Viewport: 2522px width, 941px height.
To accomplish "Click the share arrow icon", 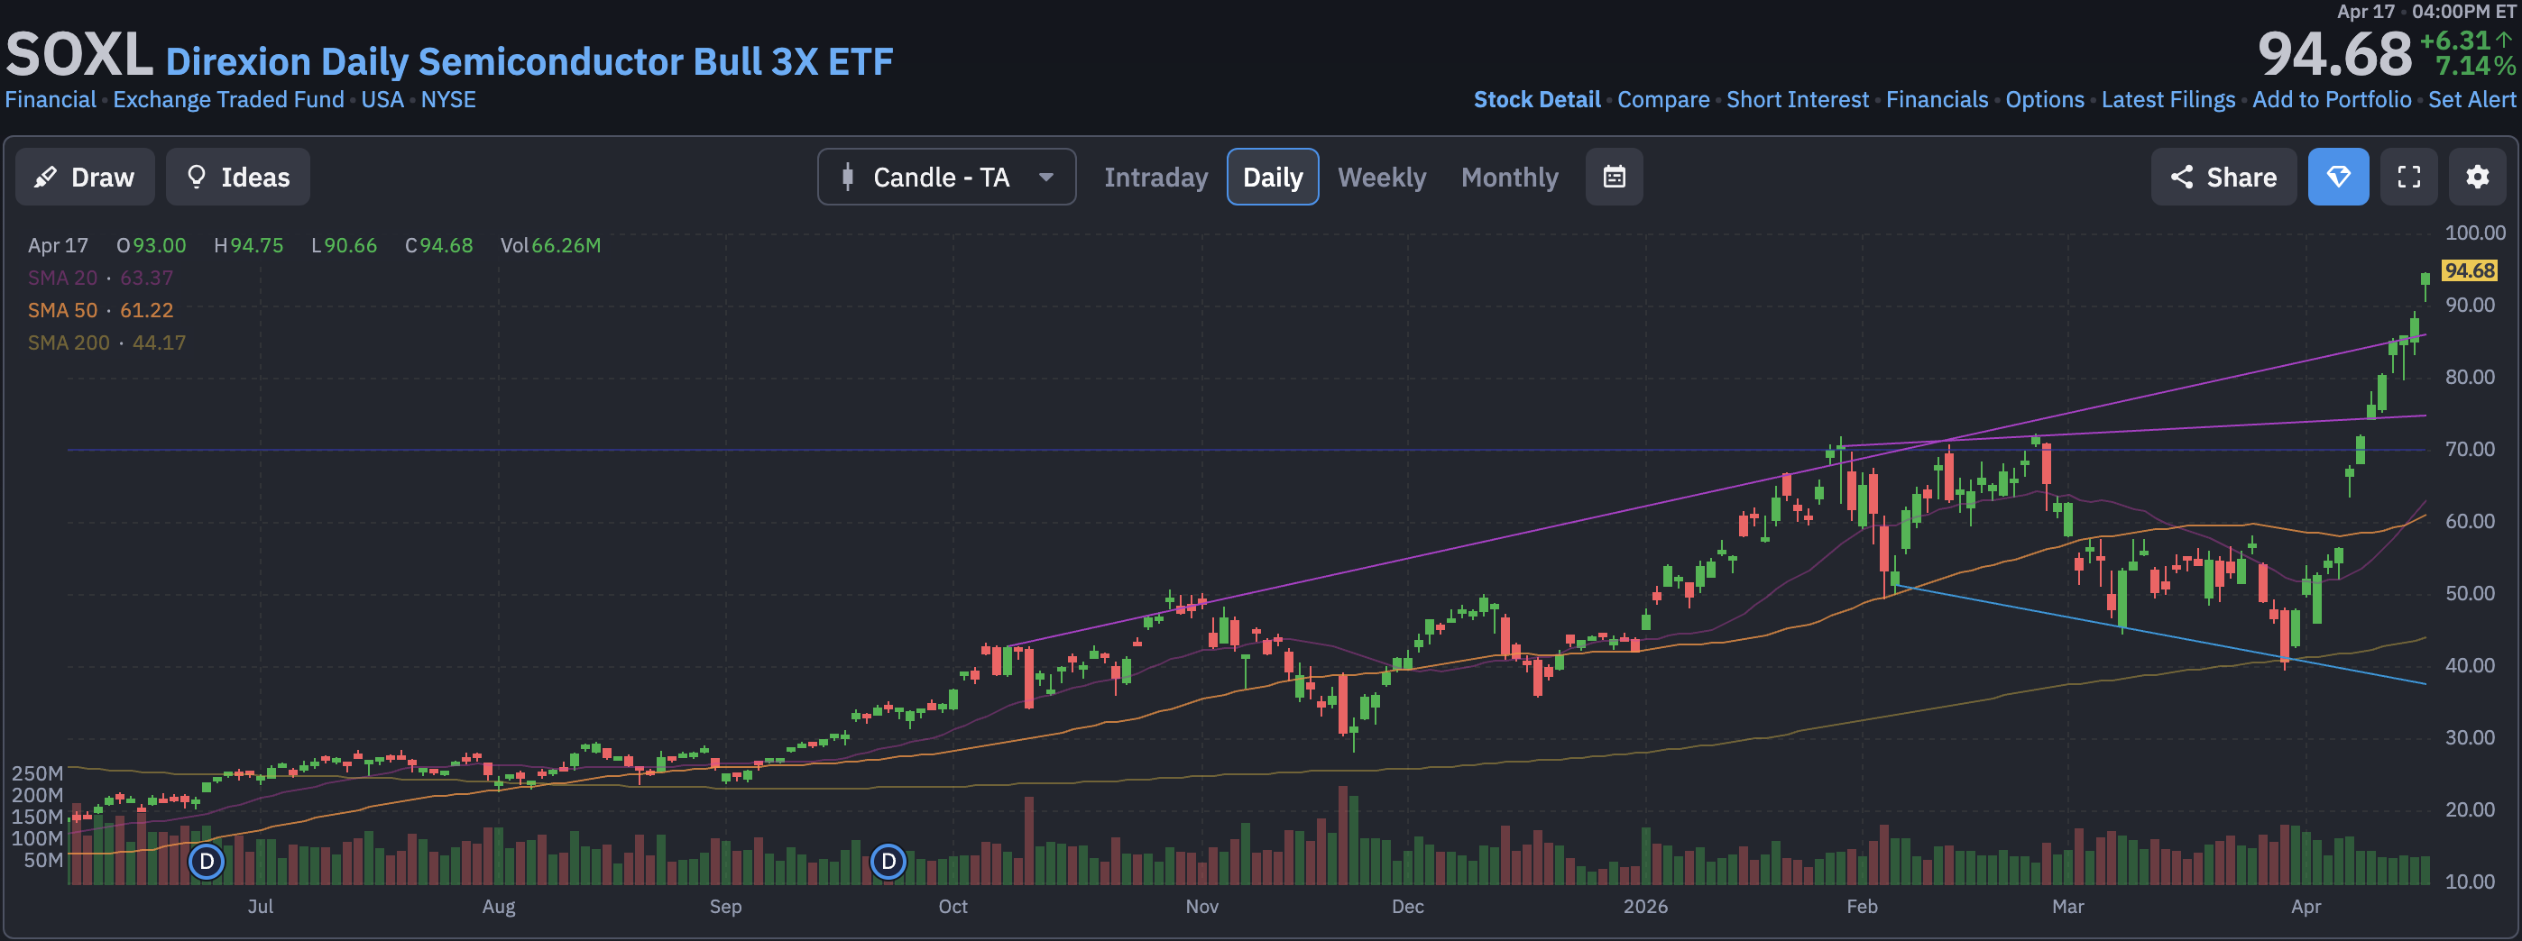I will (2181, 177).
